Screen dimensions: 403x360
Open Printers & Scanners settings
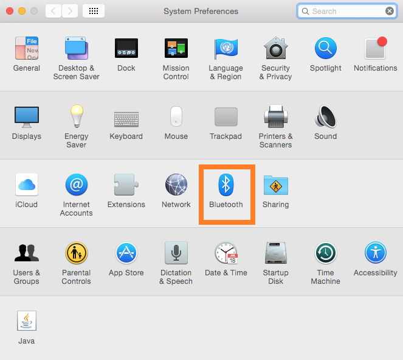[x=276, y=116]
